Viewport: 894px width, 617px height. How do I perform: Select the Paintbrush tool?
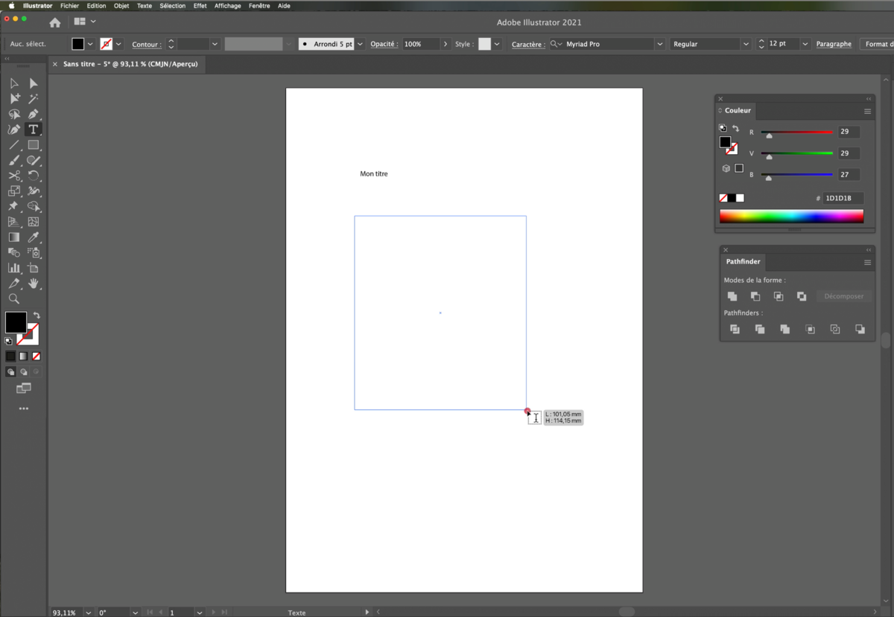point(14,160)
